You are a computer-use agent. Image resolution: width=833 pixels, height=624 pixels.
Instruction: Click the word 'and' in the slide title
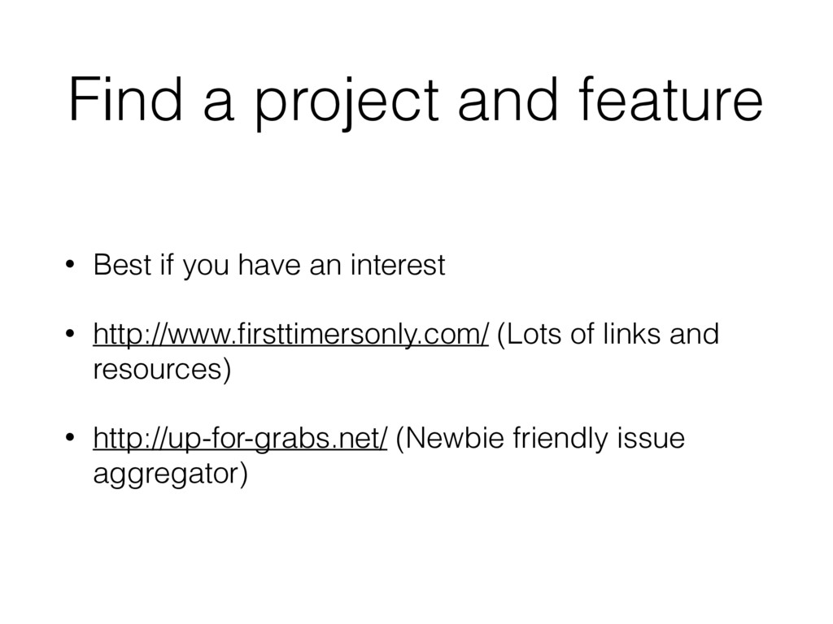(x=508, y=98)
